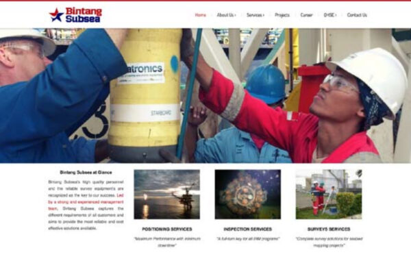This screenshot has height=274, width=411.
Task: Go to the Projects page
Action: pos(282,15)
